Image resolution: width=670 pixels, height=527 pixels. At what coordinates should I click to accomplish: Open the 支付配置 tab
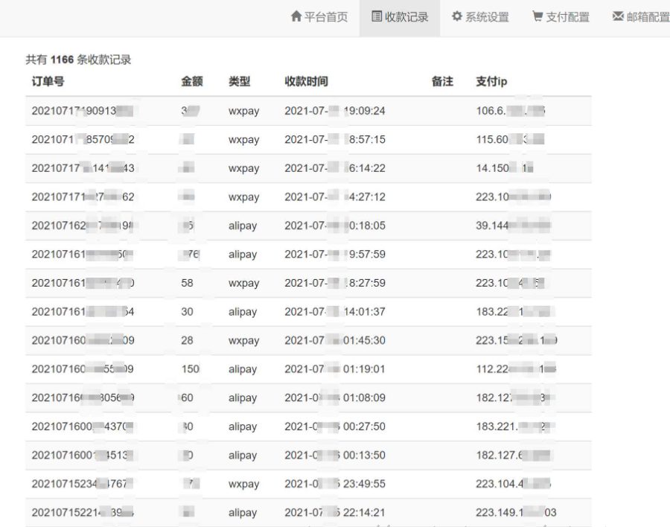click(567, 18)
